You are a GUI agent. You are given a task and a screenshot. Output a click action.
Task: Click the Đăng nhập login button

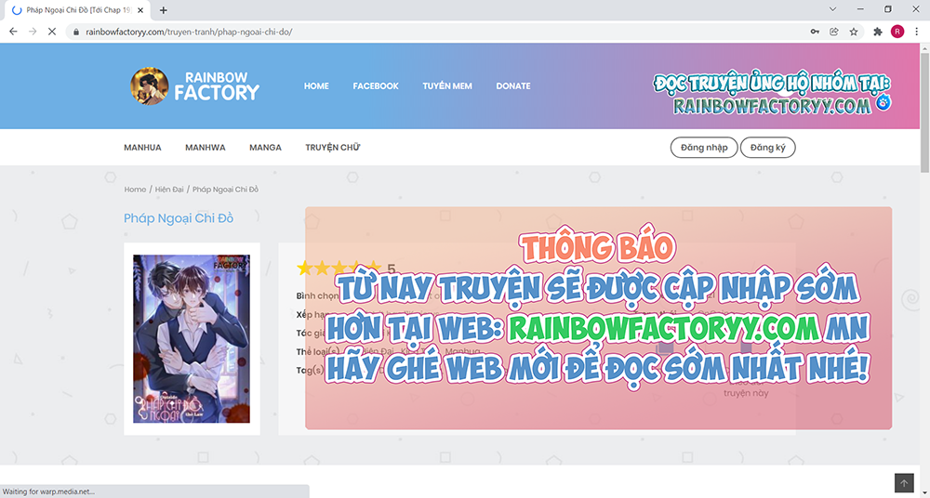(x=704, y=148)
